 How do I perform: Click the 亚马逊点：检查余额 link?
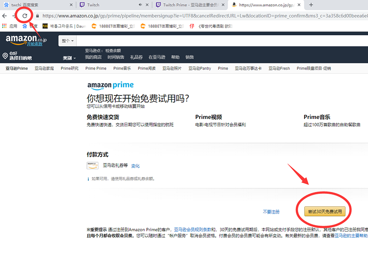coord(103,51)
